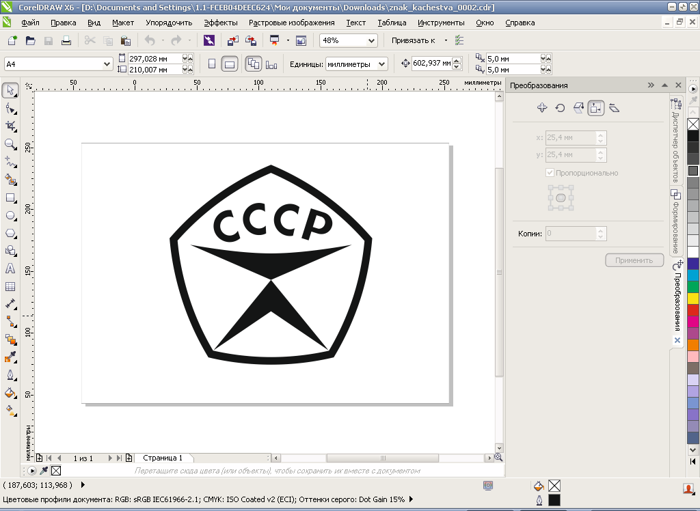The width and height of the screenshot is (700, 511).
Task: Open the Skew transformation tab
Action: click(615, 107)
